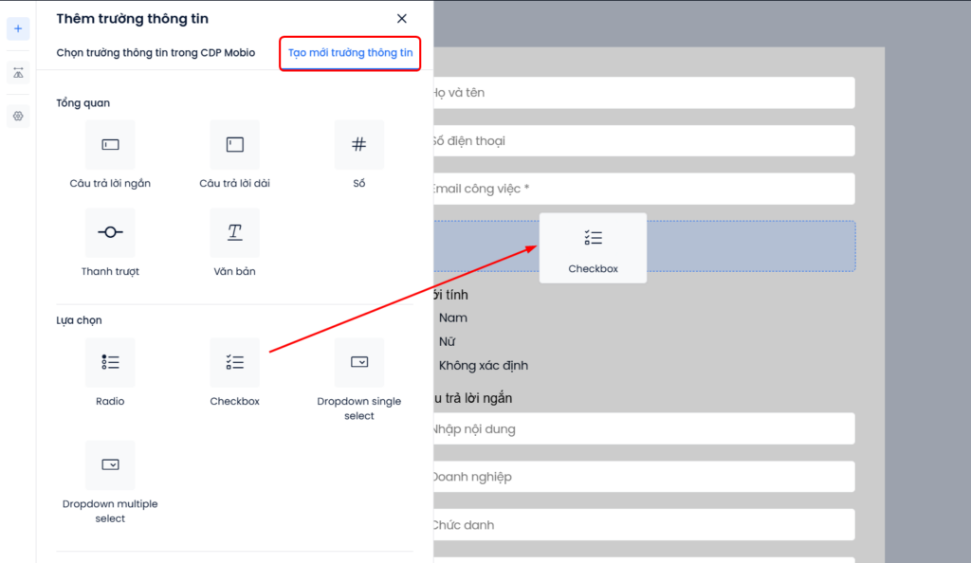This screenshot has height=563, width=971.
Task: Select the Checkbox field type in the panel
Action: tap(234, 362)
